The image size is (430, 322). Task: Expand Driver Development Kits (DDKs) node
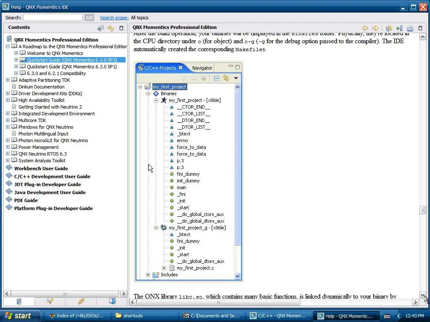coord(8,93)
